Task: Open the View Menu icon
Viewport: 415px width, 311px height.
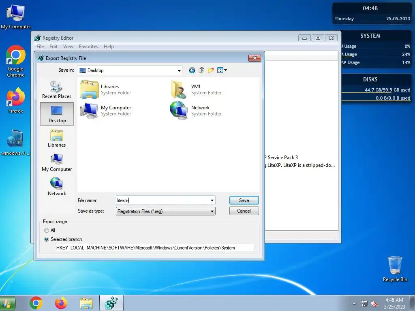Action: (220, 70)
